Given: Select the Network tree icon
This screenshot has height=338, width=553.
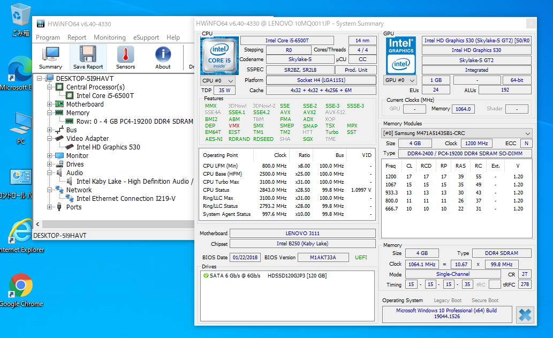Looking at the screenshot, I should pyautogui.click(x=59, y=190).
